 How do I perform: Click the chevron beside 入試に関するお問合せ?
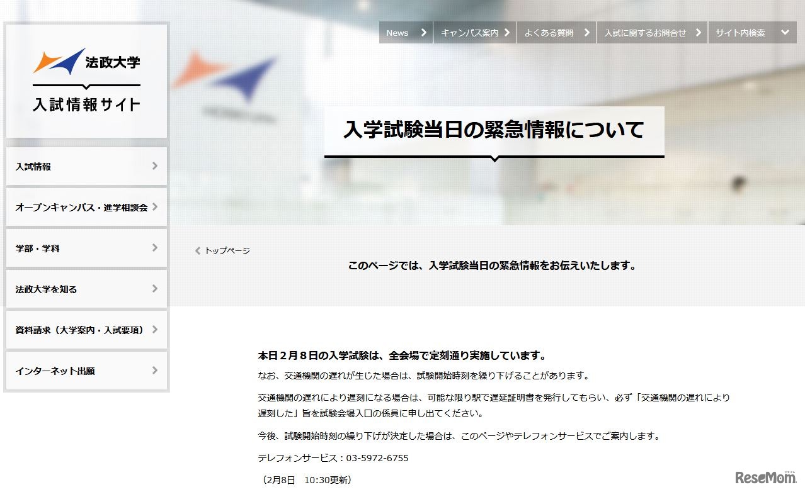698,33
